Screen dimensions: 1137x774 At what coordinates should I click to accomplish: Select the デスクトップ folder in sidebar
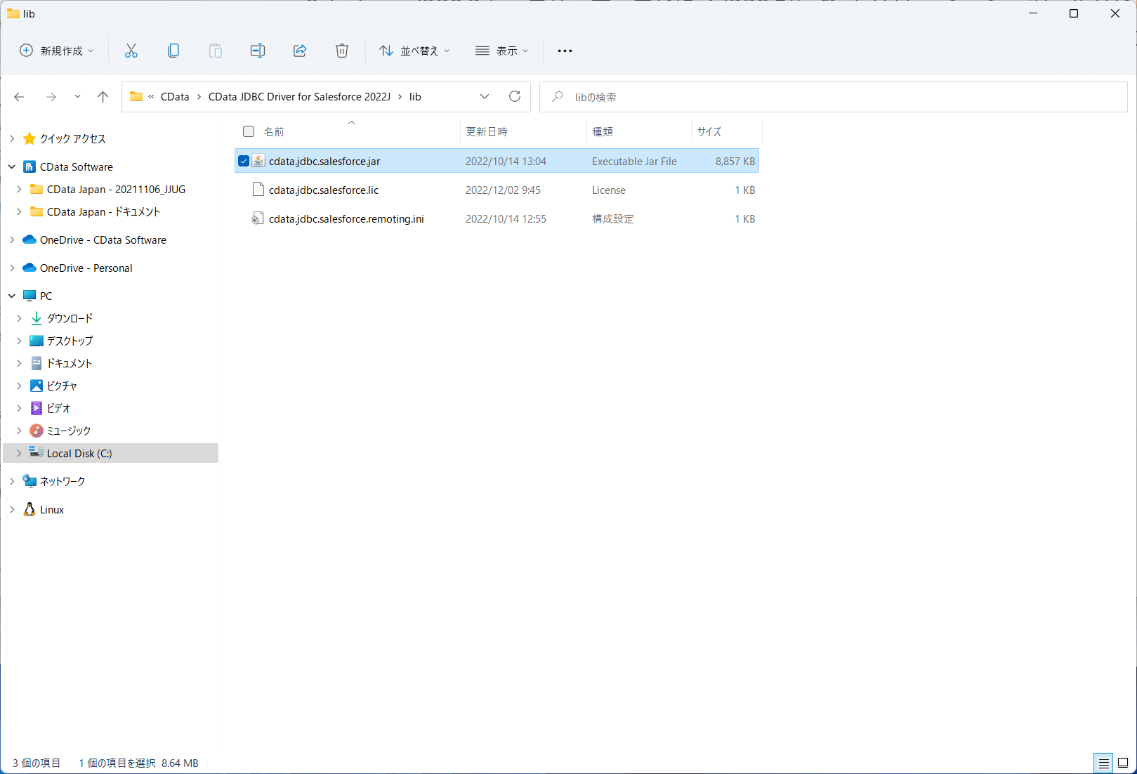70,341
